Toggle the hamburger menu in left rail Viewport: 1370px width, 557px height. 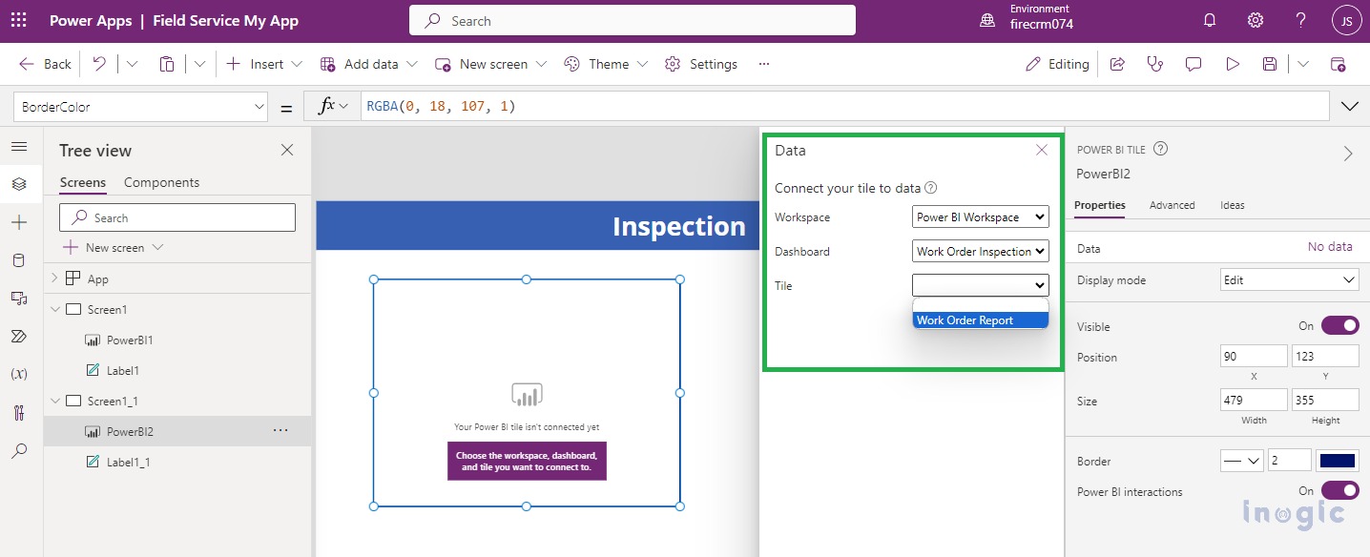[x=19, y=146]
